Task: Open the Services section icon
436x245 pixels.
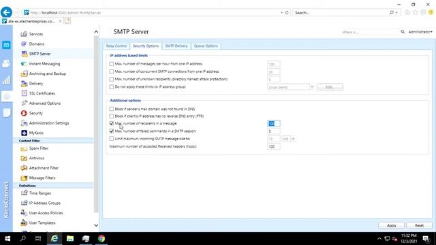Action: click(24, 34)
